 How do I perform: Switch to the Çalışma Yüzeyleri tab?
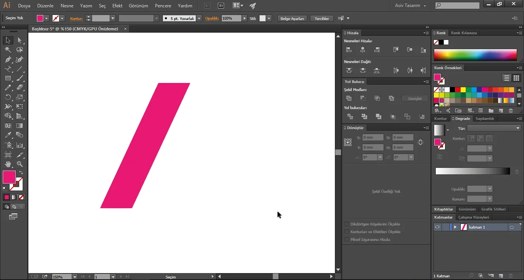pos(474,217)
